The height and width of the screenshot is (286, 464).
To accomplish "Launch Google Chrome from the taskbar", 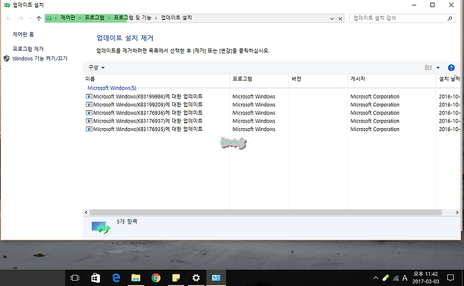I will [x=156, y=278].
